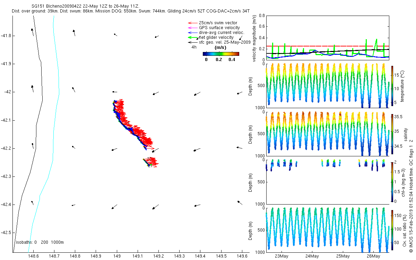
Task: Click the '24May' time axis label
Action: tap(312, 256)
